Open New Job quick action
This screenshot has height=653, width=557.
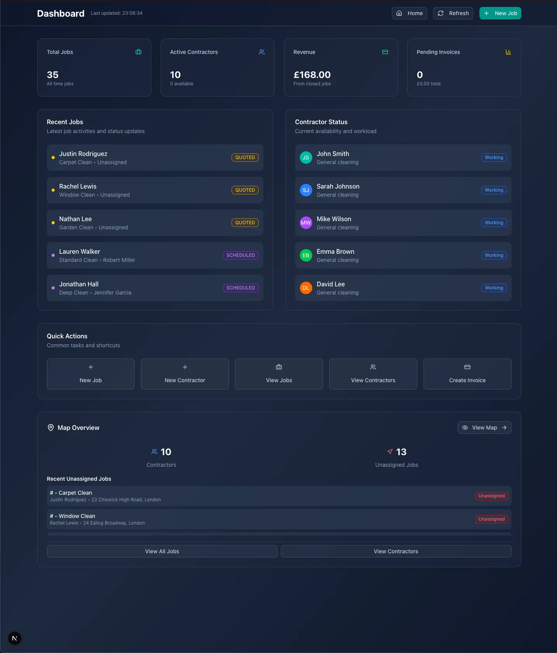(91, 374)
